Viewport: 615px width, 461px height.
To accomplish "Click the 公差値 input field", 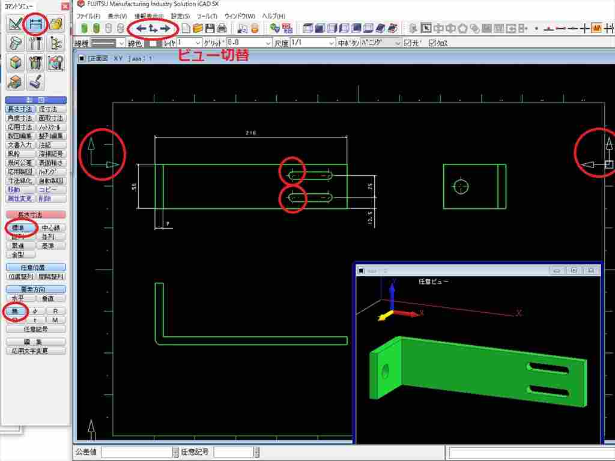I will [x=137, y=452].
